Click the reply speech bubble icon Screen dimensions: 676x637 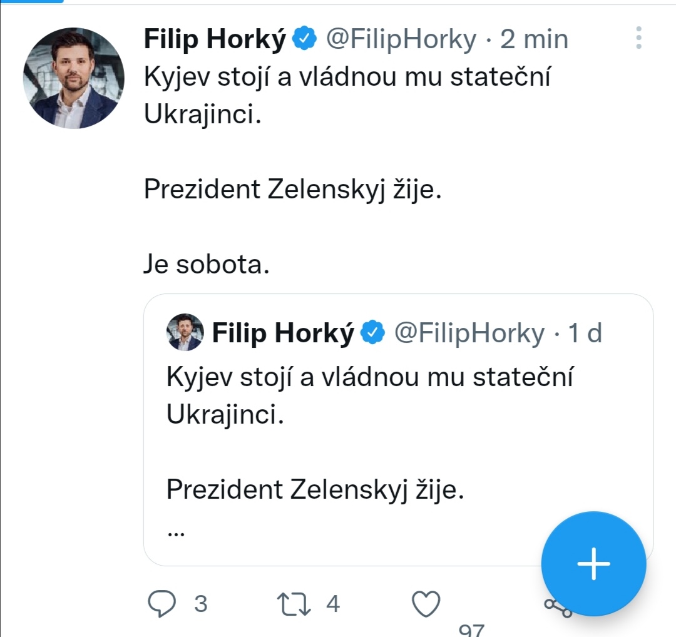[x=164, y=604]
